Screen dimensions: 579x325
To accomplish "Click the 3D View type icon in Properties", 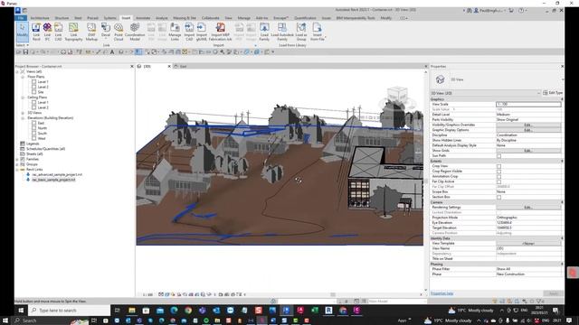I will (x=440, y=79).
